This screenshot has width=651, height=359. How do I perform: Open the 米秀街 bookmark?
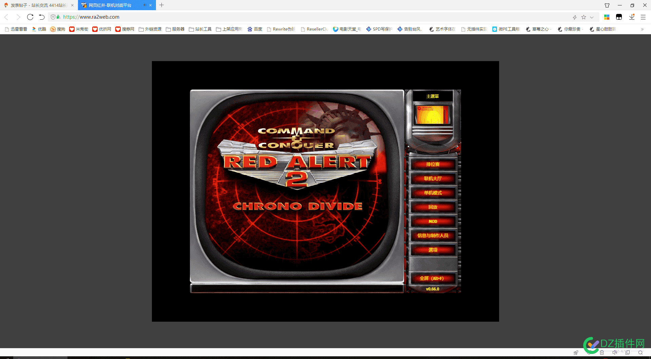click(x=79, y=29)
